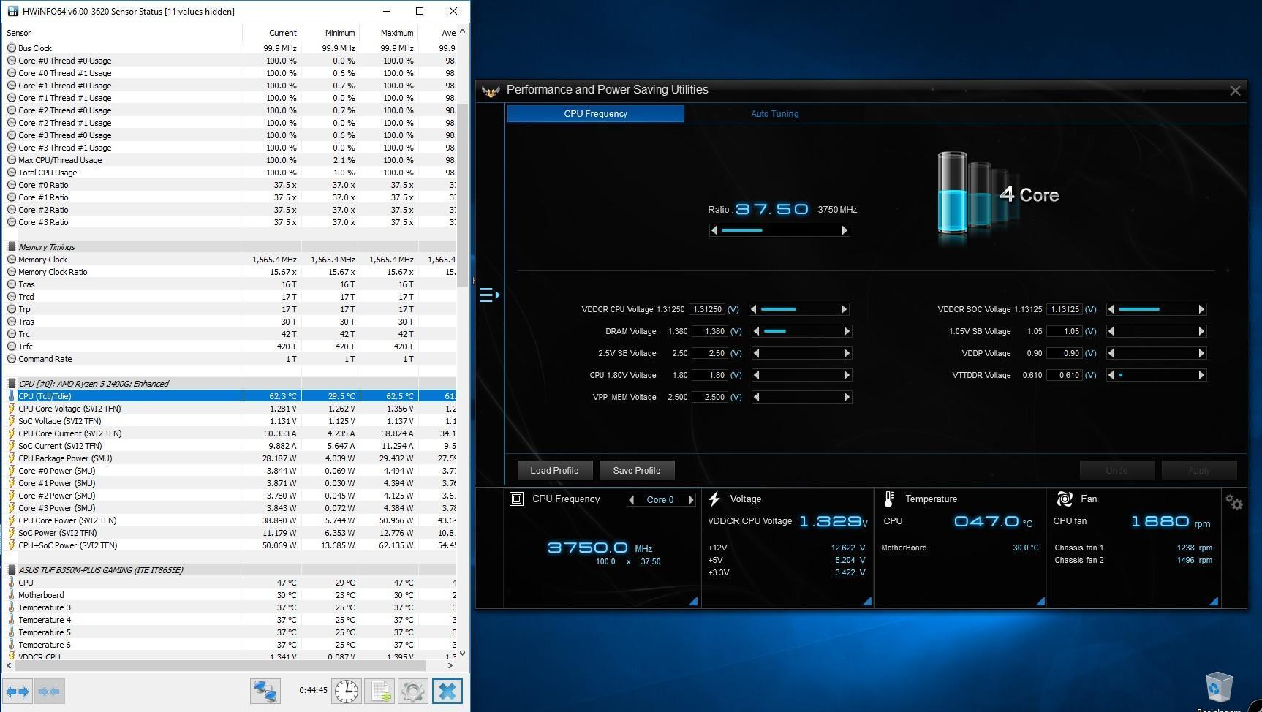Click Fan panel fan icon
This screenshot has height=712, width=1262.
[1065, 499]
